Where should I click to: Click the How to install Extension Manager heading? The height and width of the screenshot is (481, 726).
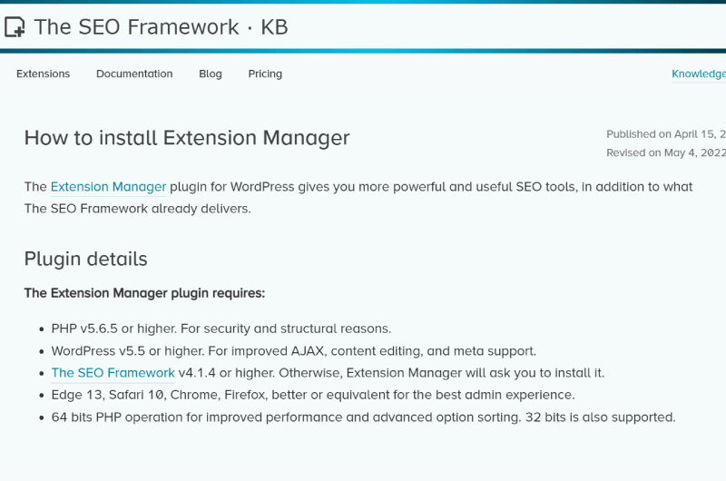(187, 138)
